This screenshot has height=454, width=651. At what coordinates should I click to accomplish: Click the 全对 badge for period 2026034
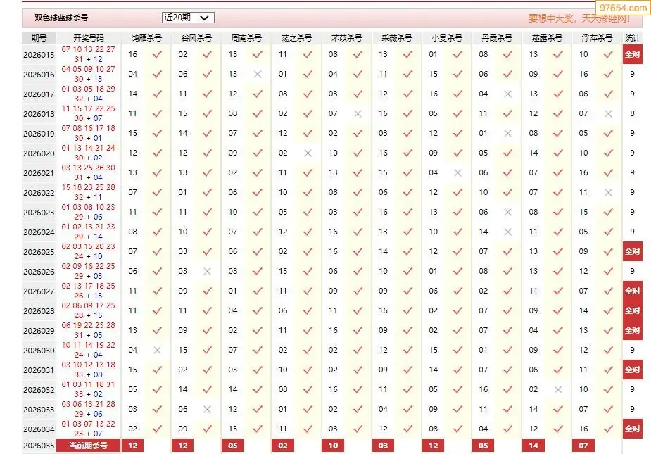coord(632,429)
